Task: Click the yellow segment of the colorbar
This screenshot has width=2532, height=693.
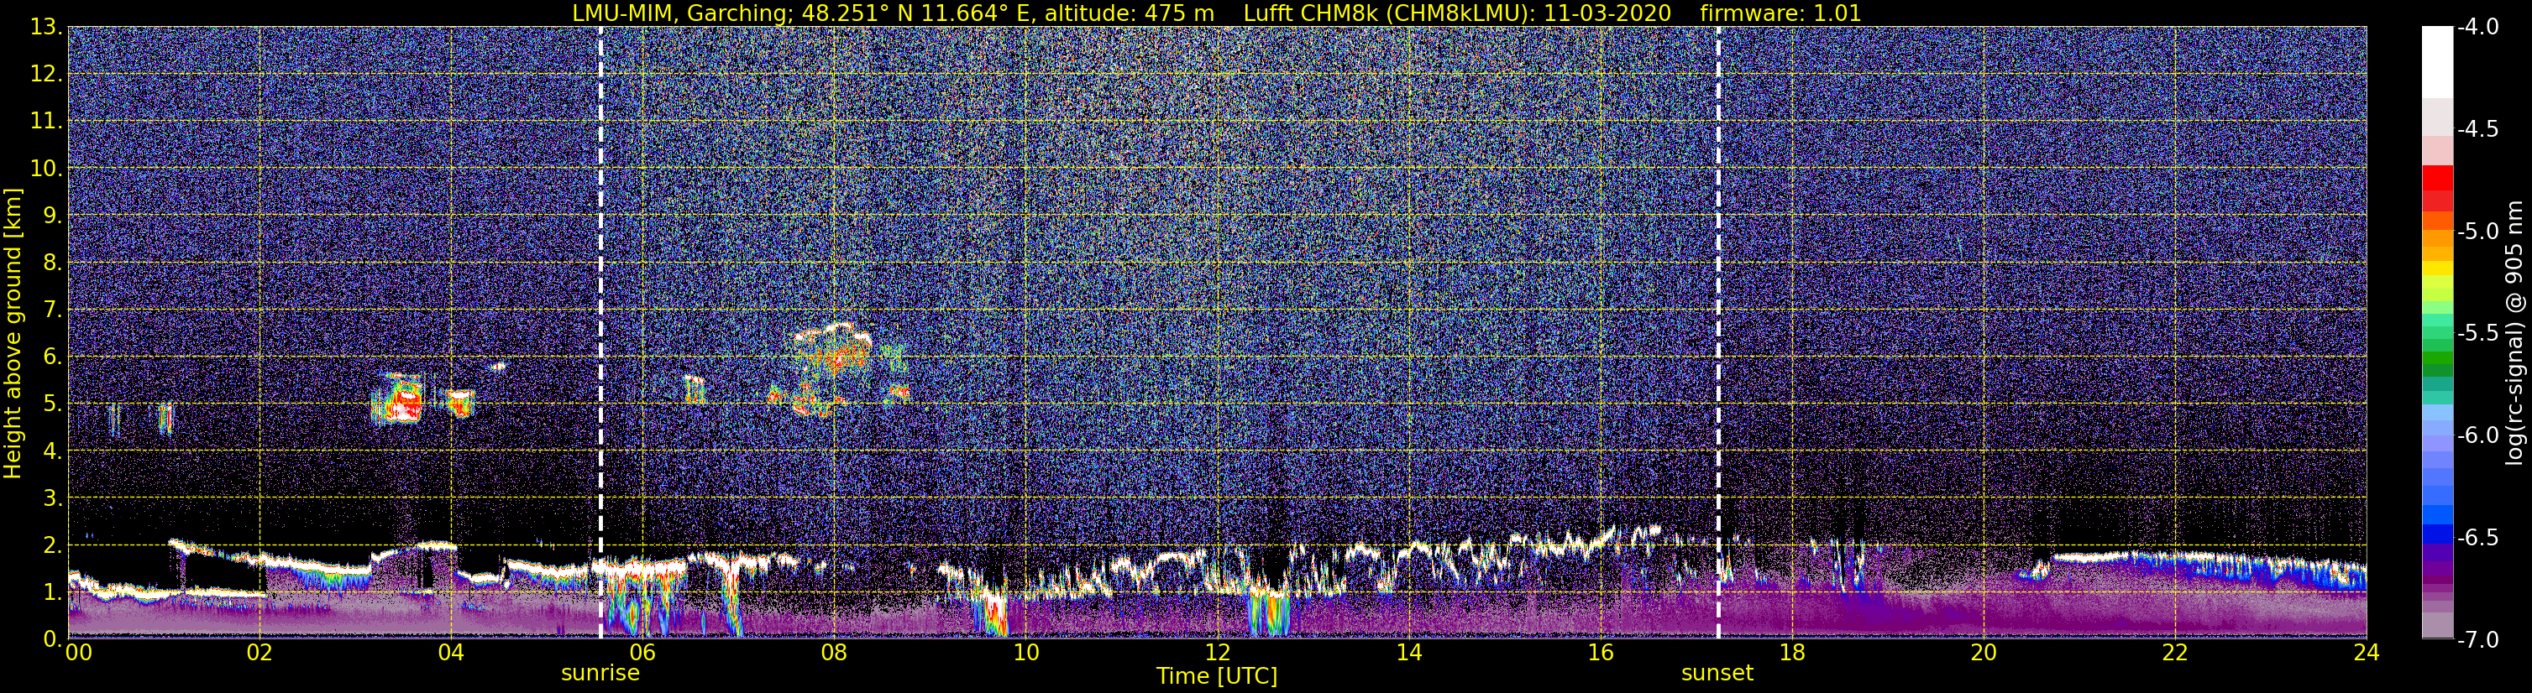Action: [2436, 268]
